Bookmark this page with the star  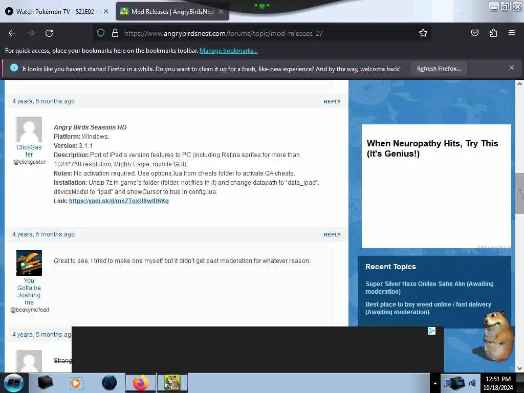(423, 33)
